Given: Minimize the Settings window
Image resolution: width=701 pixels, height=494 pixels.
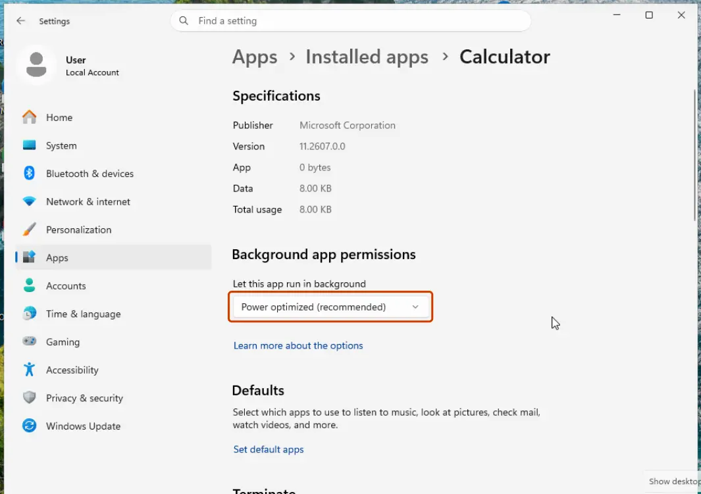Looking at the screenshot, I should click(x=617, y=15).
